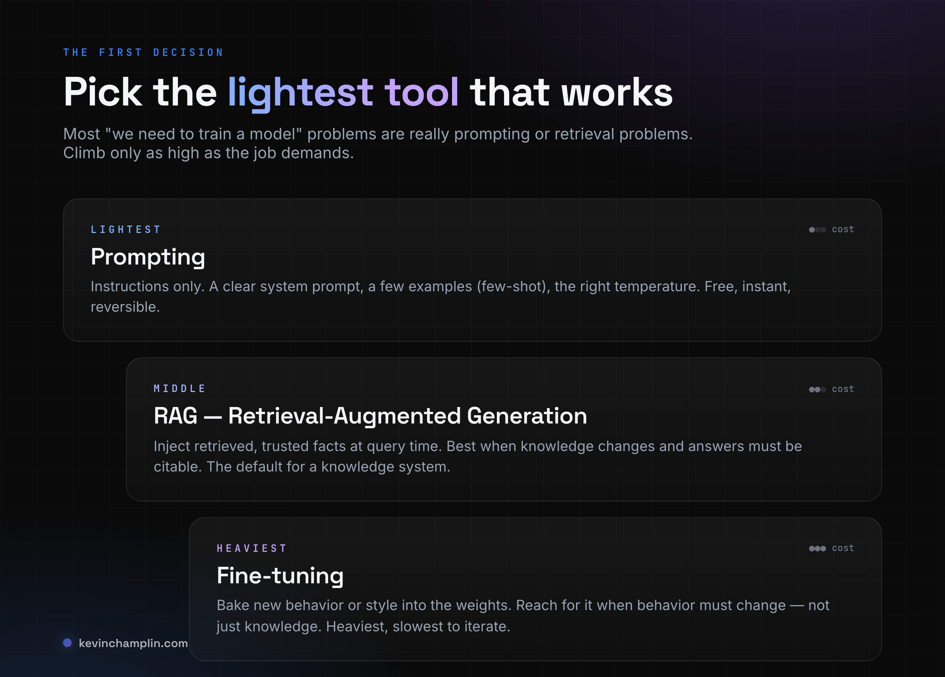Click the purple dot beside kevinchamplin.com
945x677 pixels.
pyautogui.click(x=67, y=643)
